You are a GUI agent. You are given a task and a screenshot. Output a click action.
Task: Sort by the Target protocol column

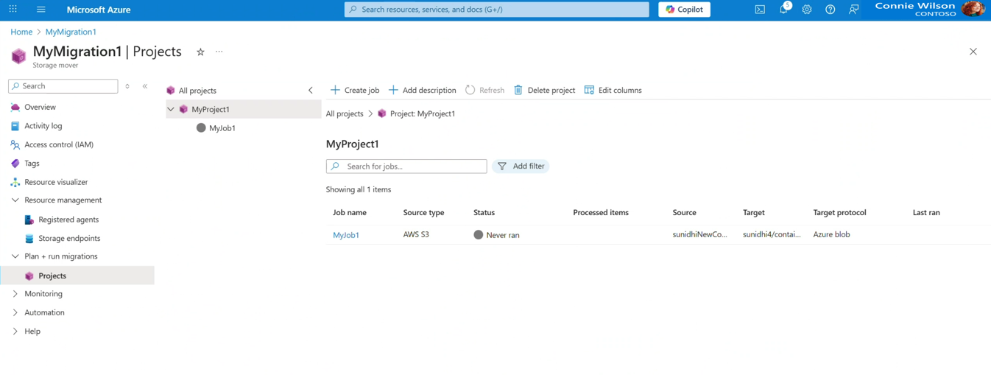point(839,212)
